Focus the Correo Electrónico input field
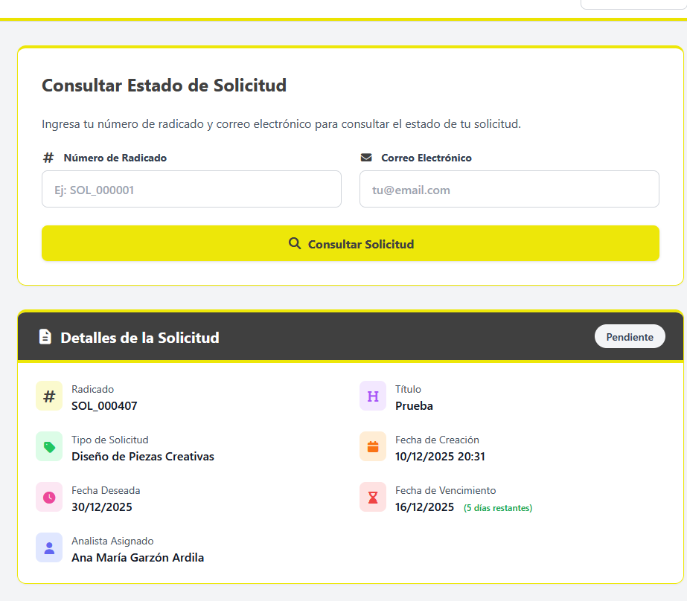This screenshot has width=687, height=601. pyautogui.click(x=509, y=190)
